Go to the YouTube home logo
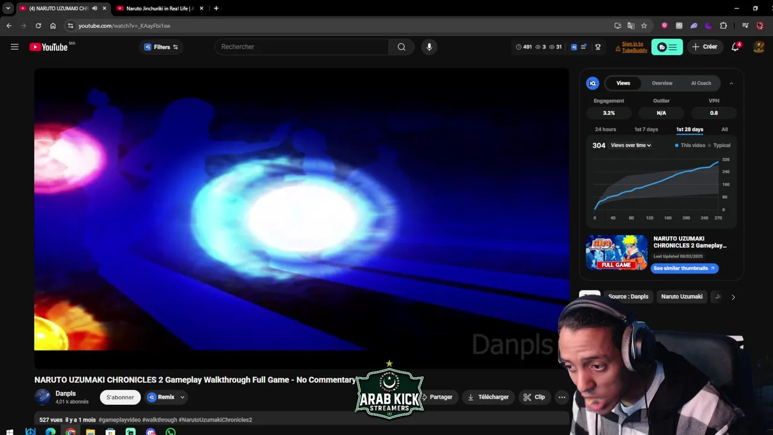The width and height of the screenshot is (773, 435). pyautogui.click(x=48, y=47)
